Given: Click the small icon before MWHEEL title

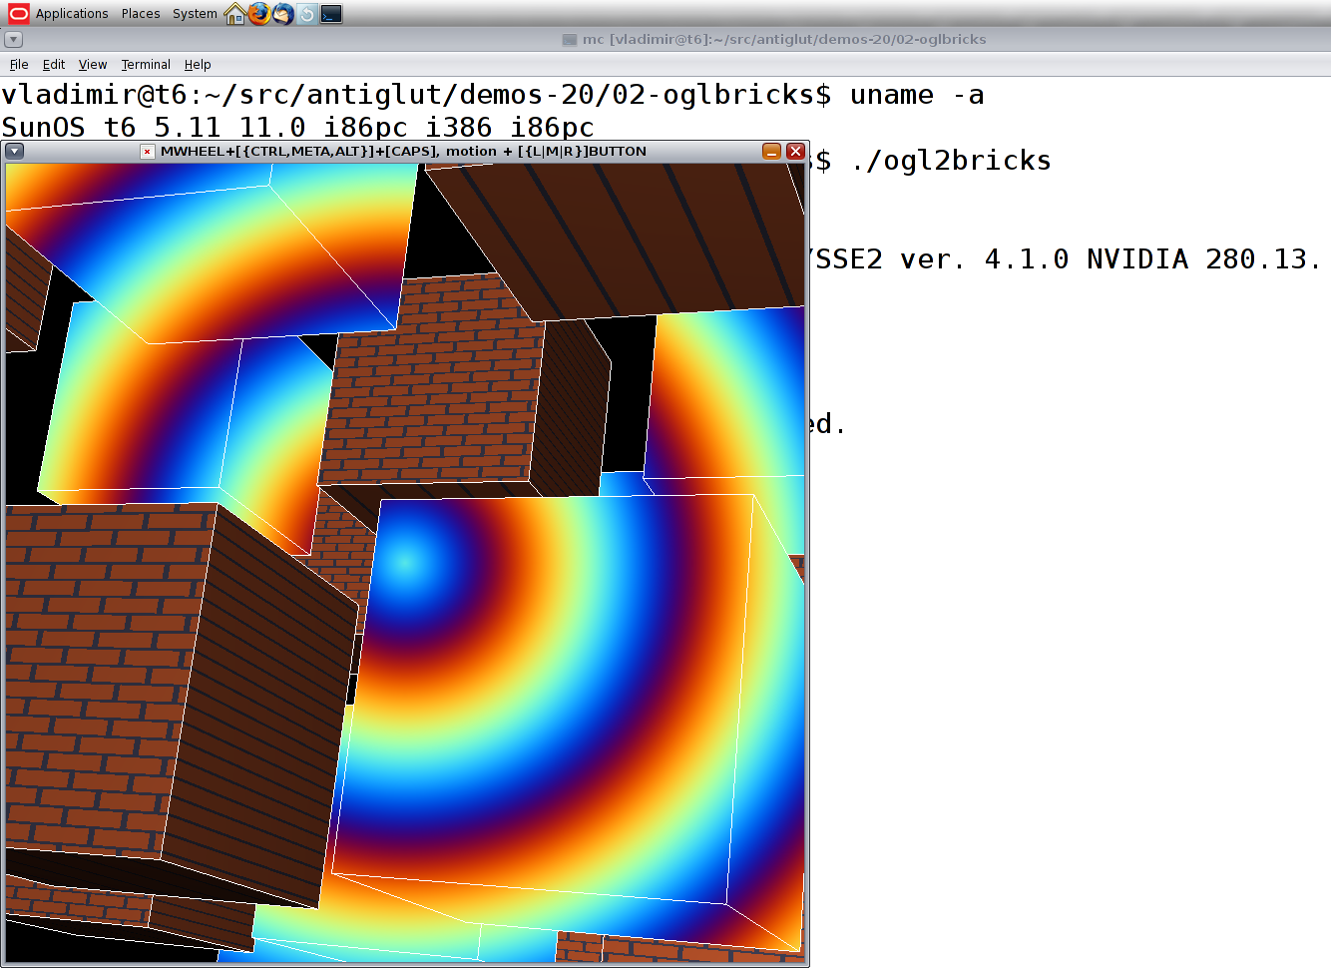Looking at the screenshot, I should click(x=148, y=152).
